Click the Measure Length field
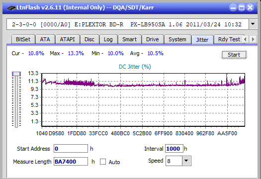Image resolution: width=261 pixels, height=179 pixels. tap(71, 162)
